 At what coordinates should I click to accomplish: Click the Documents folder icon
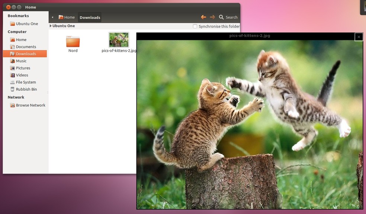12,47
